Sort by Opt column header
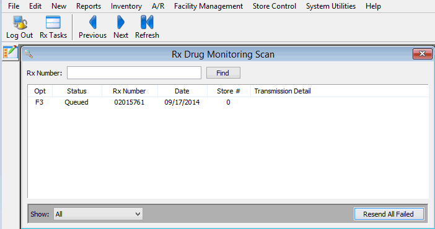Viewport: 435px width, 229px height. pyautogui.click(x=40, y=91)
